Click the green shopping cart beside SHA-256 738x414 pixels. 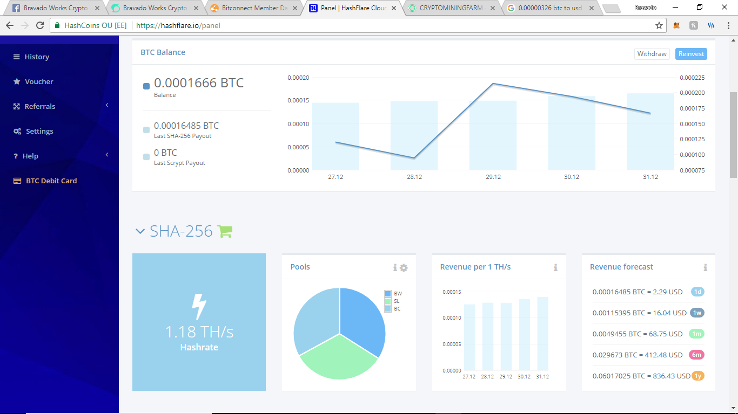224,231
